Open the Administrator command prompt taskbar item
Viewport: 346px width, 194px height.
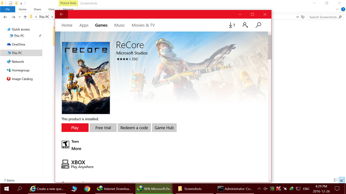[235, 189]
